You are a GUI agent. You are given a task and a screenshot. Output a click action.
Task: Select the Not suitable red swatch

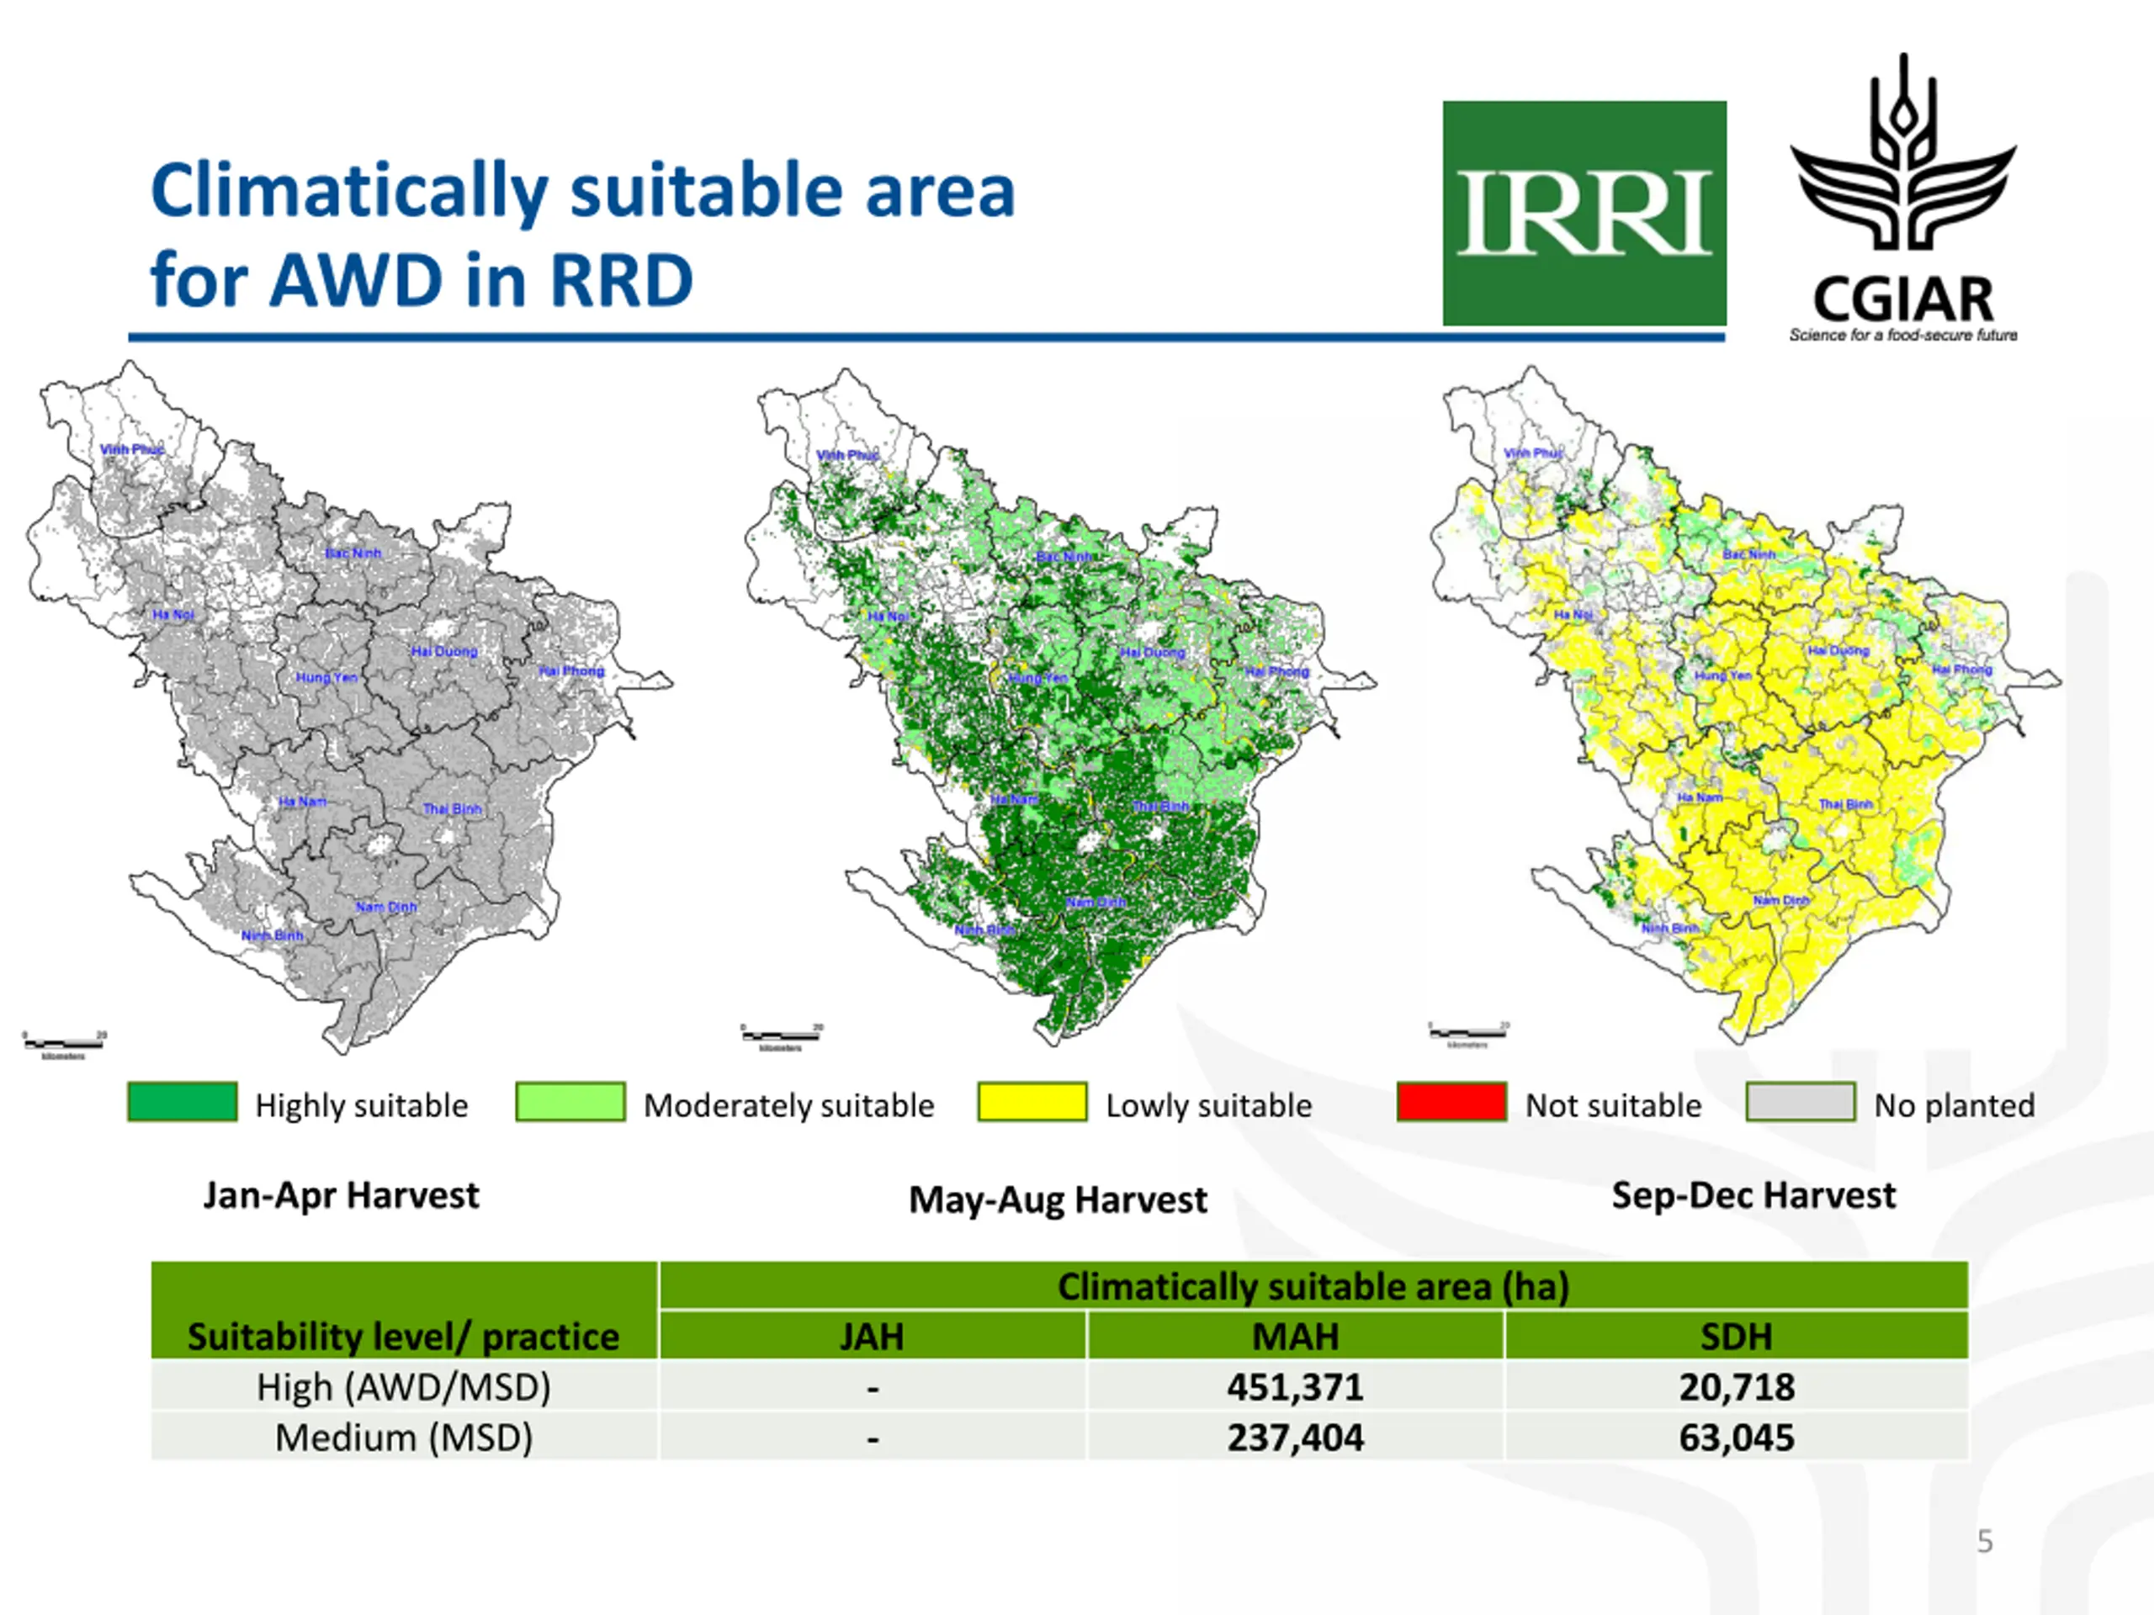(1452, 1102)
